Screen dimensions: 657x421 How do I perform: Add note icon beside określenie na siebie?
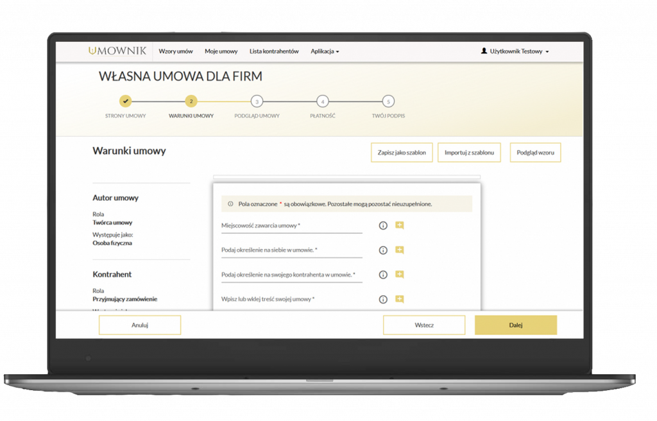click(400, 250)
